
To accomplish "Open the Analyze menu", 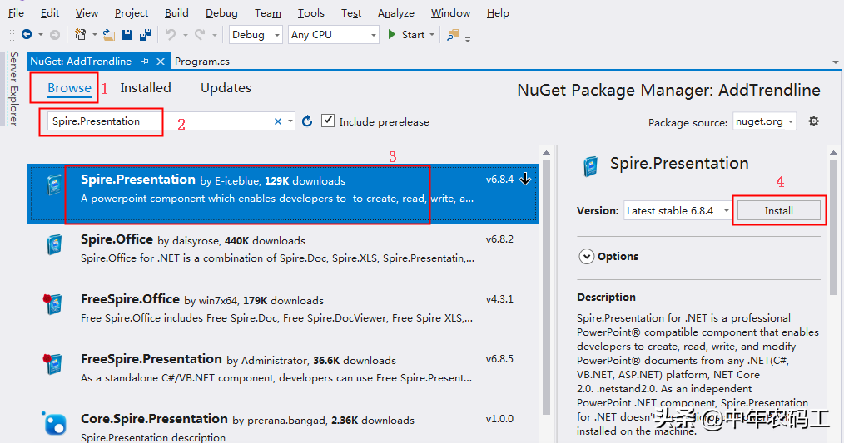I will (395, 13).
